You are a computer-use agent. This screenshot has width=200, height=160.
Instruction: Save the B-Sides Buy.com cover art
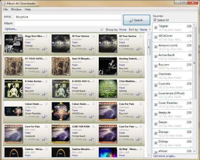(43, 94)
